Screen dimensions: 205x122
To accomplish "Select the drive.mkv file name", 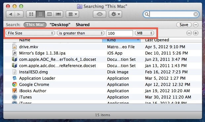I will 29,47.
